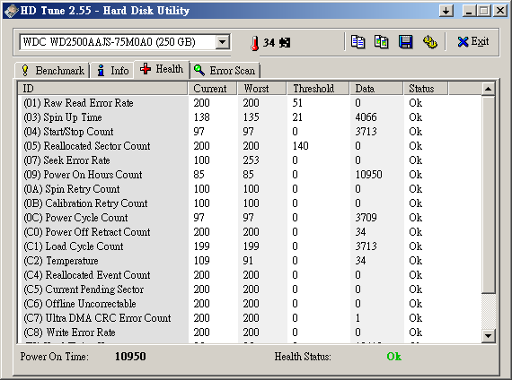Click the Data value 10950 in table
Viewport: 512px width, 380px height.
tap(368, 175)
